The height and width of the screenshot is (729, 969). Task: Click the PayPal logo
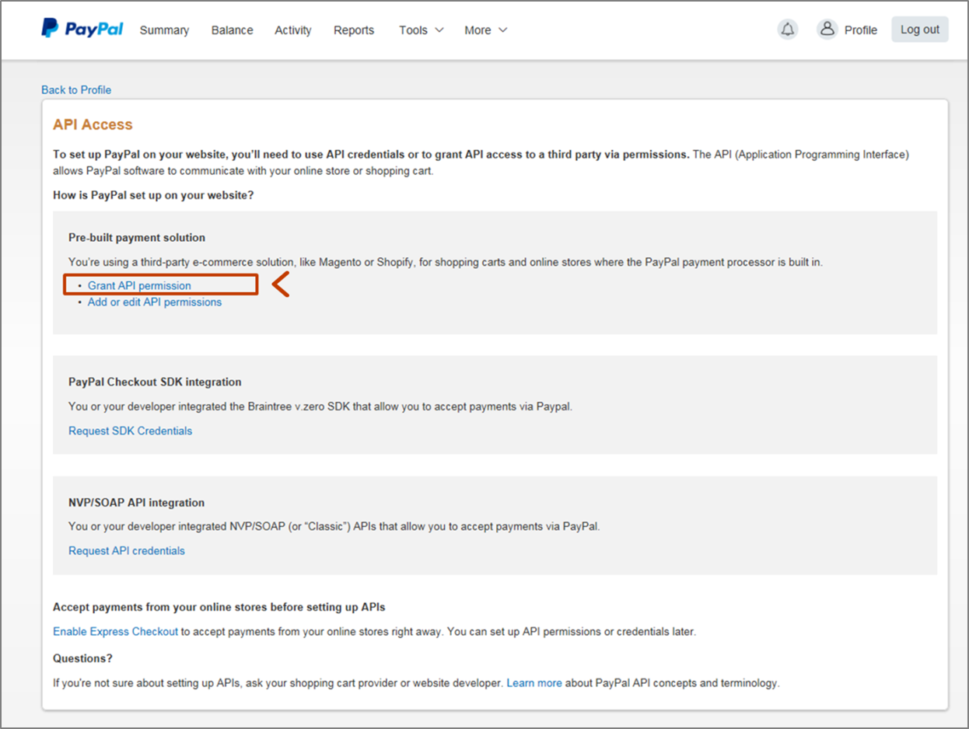tap(82, 30)
